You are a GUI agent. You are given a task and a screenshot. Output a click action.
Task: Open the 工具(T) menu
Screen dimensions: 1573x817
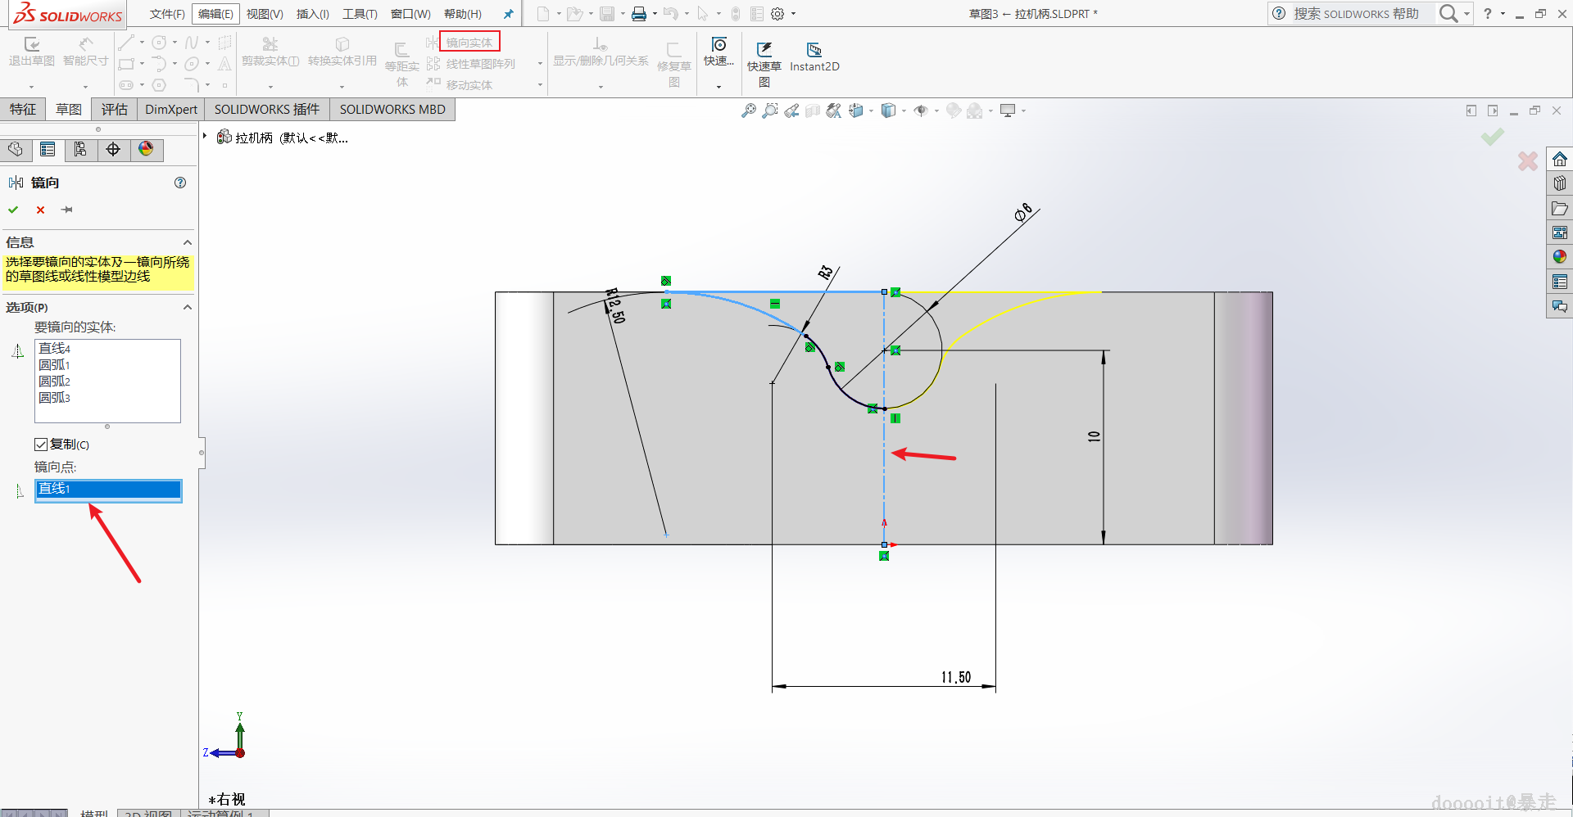tap(360, 14)
